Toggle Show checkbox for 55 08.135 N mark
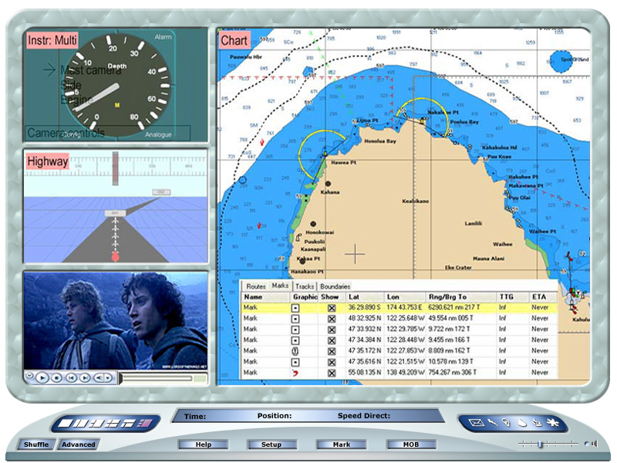 tap(332, 373)
